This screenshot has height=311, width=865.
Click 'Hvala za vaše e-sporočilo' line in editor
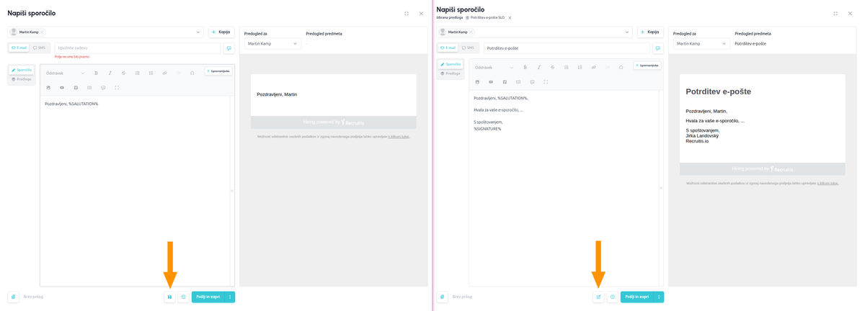click(x=498, y=110)
